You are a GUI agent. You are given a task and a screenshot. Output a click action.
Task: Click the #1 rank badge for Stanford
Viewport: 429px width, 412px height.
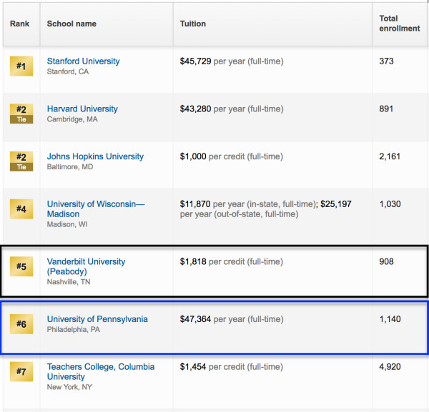point(21,66)
